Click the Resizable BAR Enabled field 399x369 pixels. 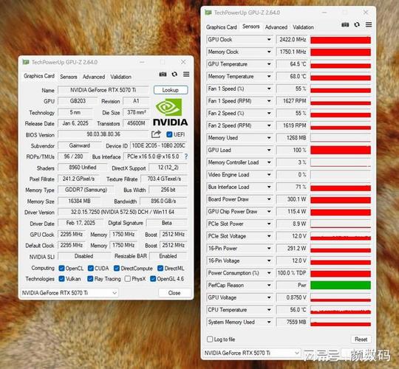[x=168, y=256]
